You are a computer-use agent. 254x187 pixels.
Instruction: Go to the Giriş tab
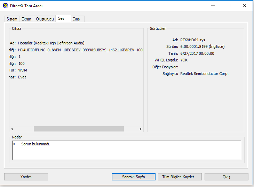(x=78, y=19)
